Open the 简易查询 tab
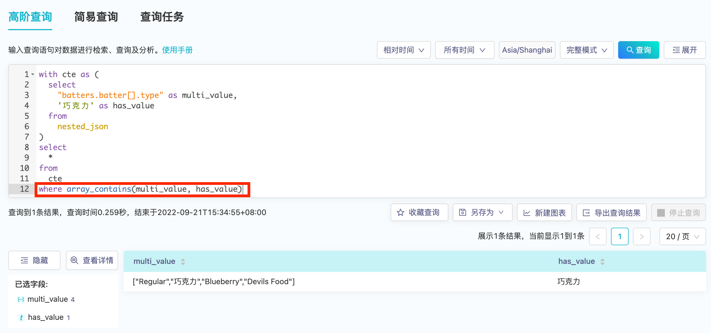The height and width of the screenshot is (333, 711). 96,17
